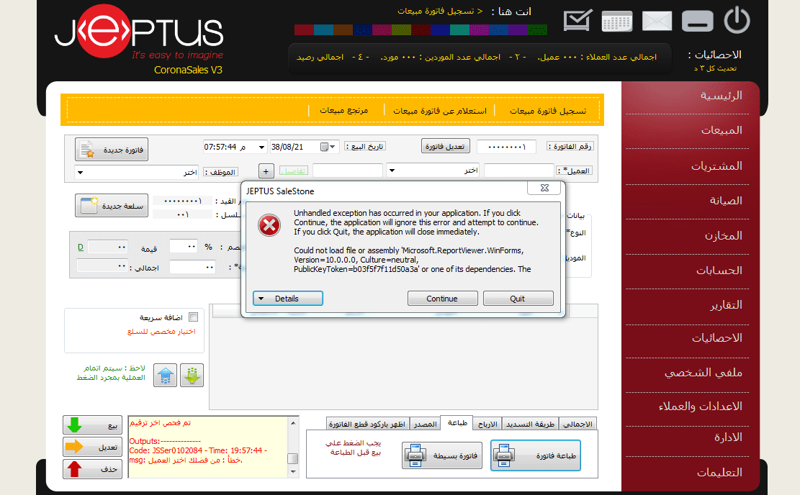
Task: Click the output log scrollbar up arrow
Action: (293, 422)
